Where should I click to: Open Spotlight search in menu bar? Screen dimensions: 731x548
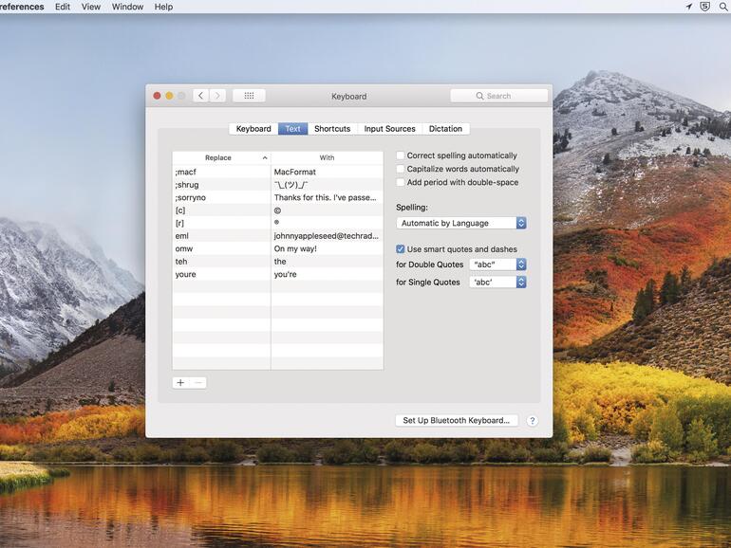[723, 7]
